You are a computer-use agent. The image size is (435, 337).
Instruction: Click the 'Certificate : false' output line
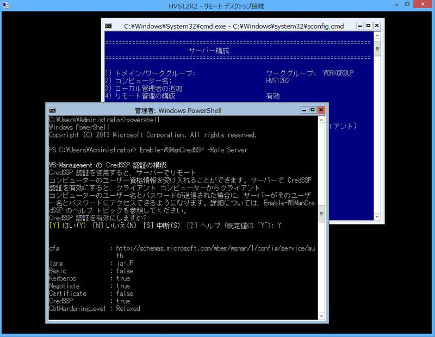pos(91,294)
